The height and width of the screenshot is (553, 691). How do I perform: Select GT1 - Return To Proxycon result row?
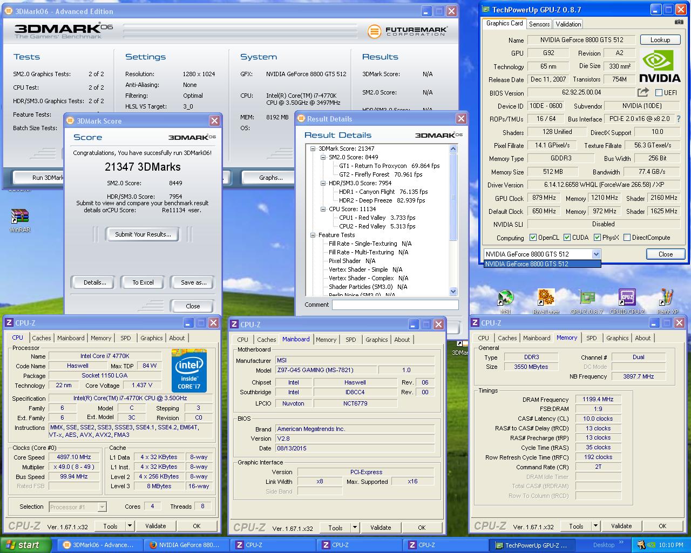pos(389,166)
